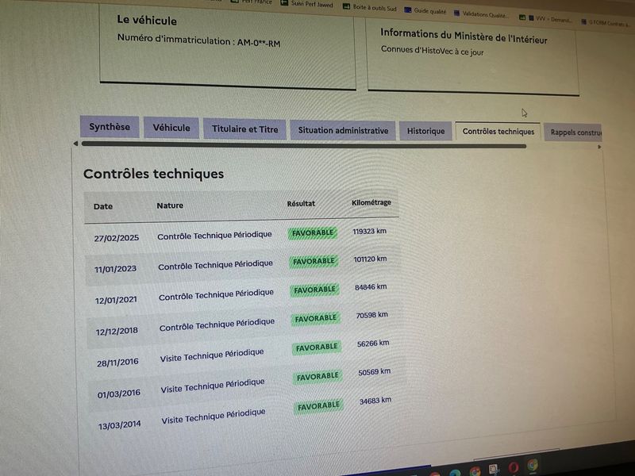This screenshot has width=635, height=476.
Task: Open the Snipping Tool taskbar icon
Action: click(493, 470)
